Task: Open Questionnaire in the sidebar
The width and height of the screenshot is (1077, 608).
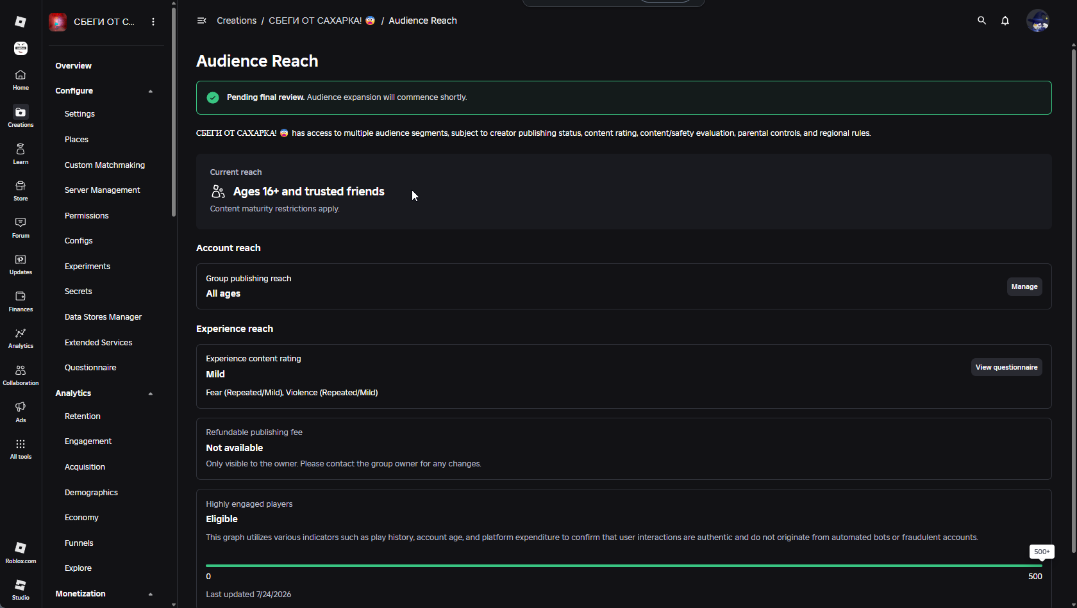Action: click(90, 368)
